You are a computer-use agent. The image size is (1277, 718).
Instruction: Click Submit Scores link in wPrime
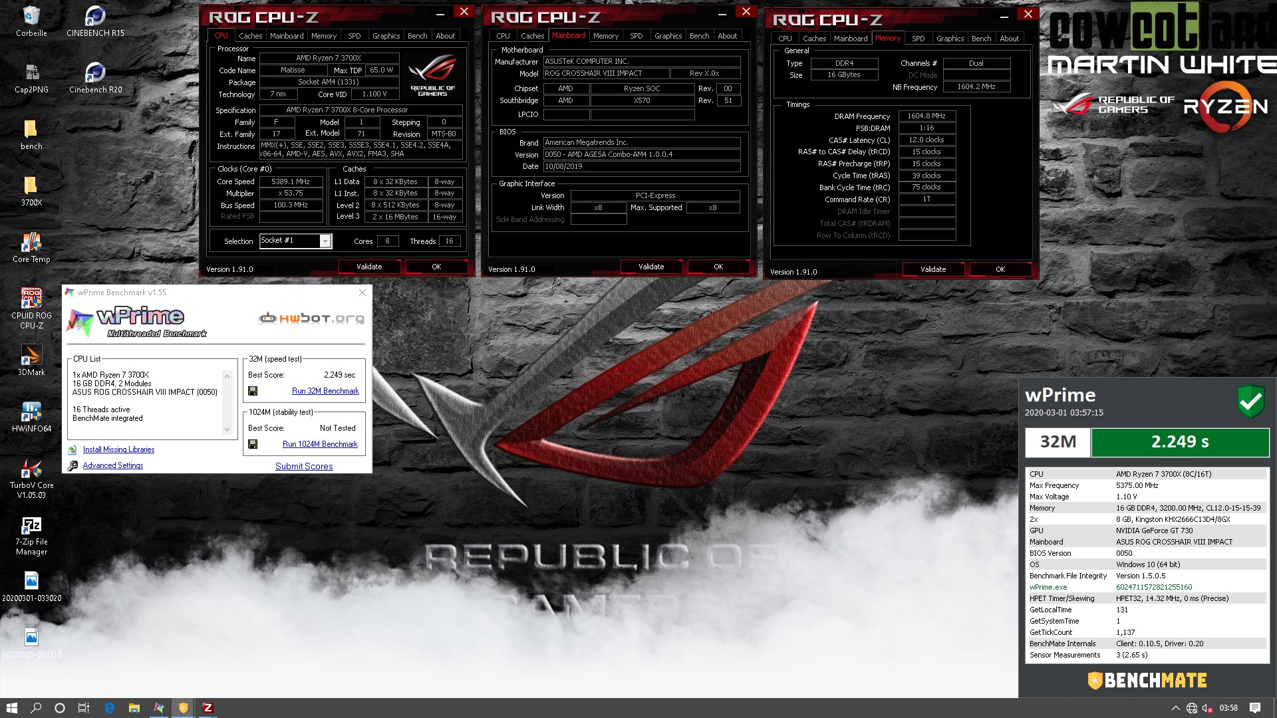pos(304,466)
